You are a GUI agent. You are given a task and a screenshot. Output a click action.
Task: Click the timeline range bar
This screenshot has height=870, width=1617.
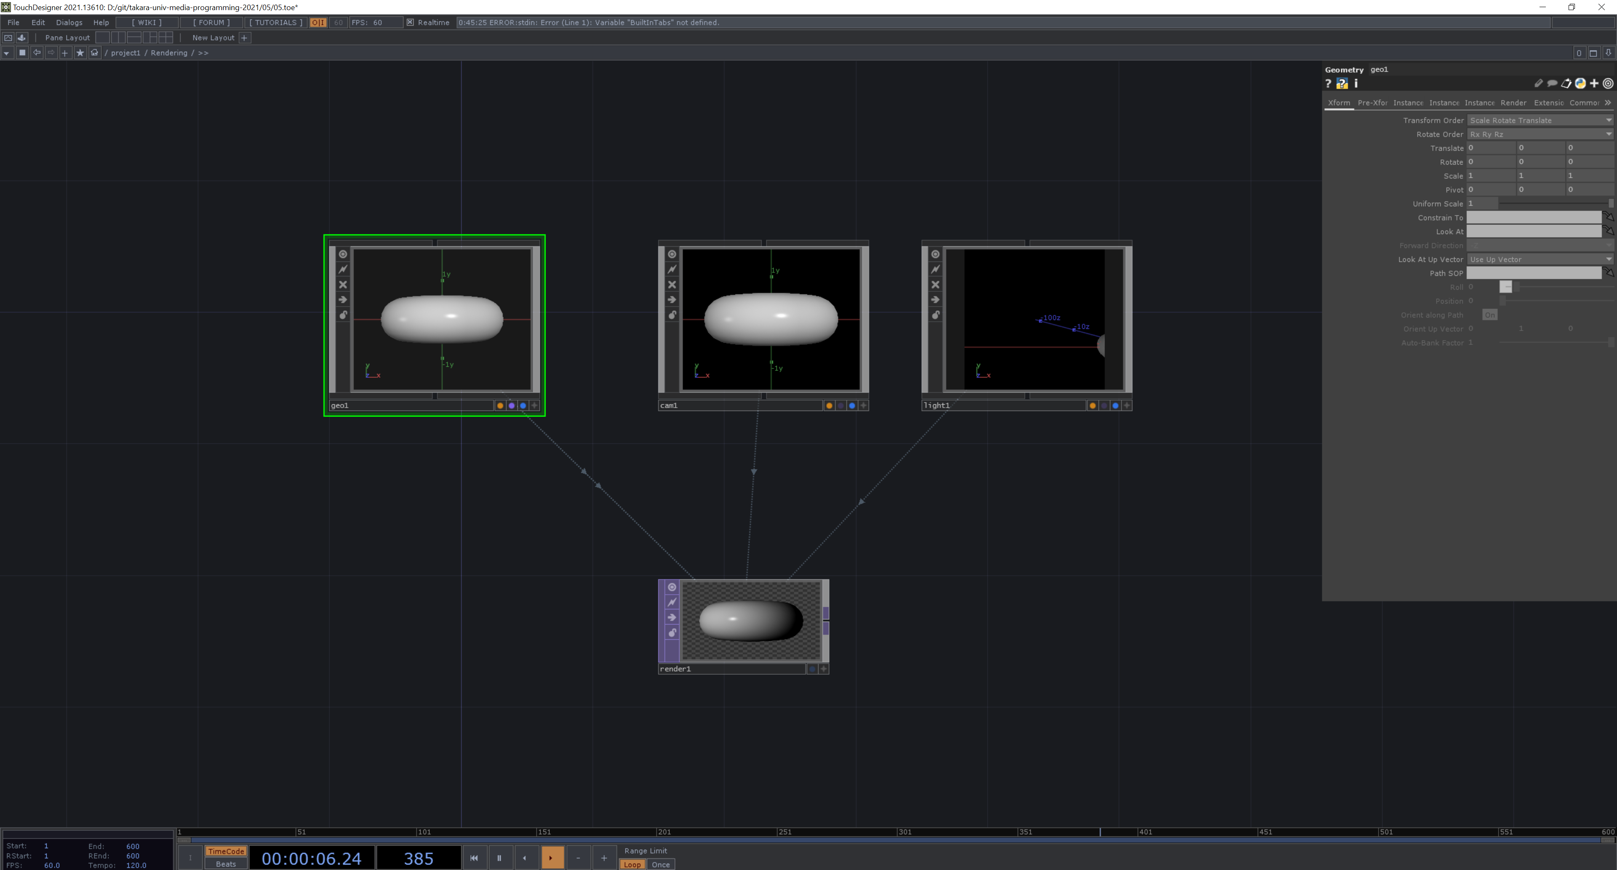tap(896, 840)
